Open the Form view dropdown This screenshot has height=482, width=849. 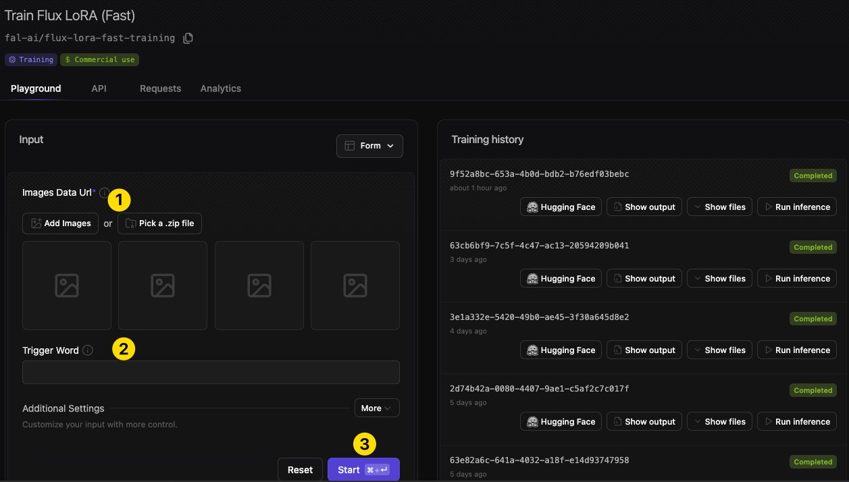[x=369, y=146]
